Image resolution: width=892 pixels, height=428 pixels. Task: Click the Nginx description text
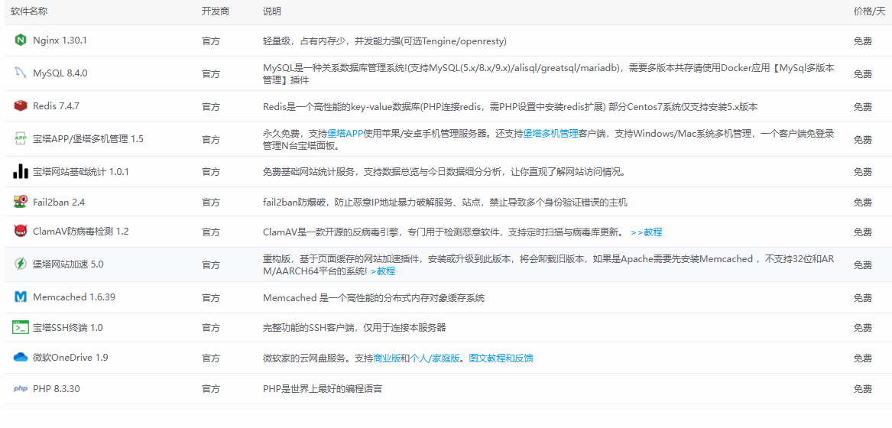tap(384, 41)
